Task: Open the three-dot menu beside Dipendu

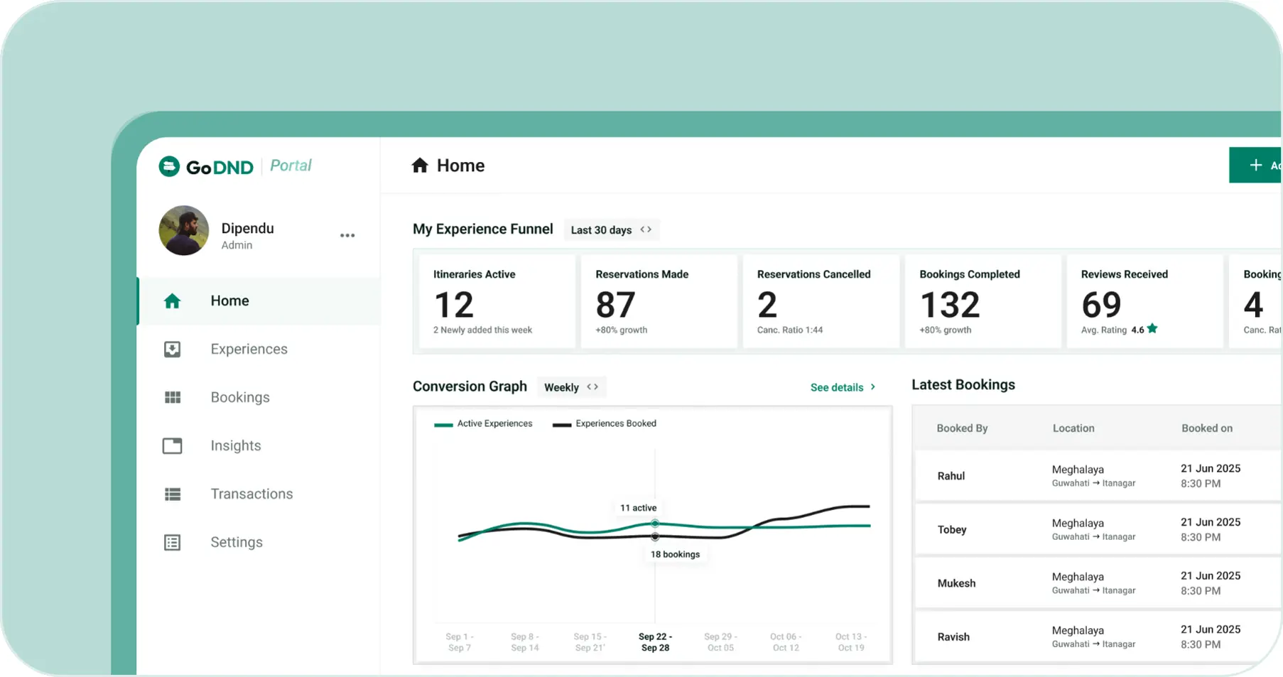Action: coord(347,236)
